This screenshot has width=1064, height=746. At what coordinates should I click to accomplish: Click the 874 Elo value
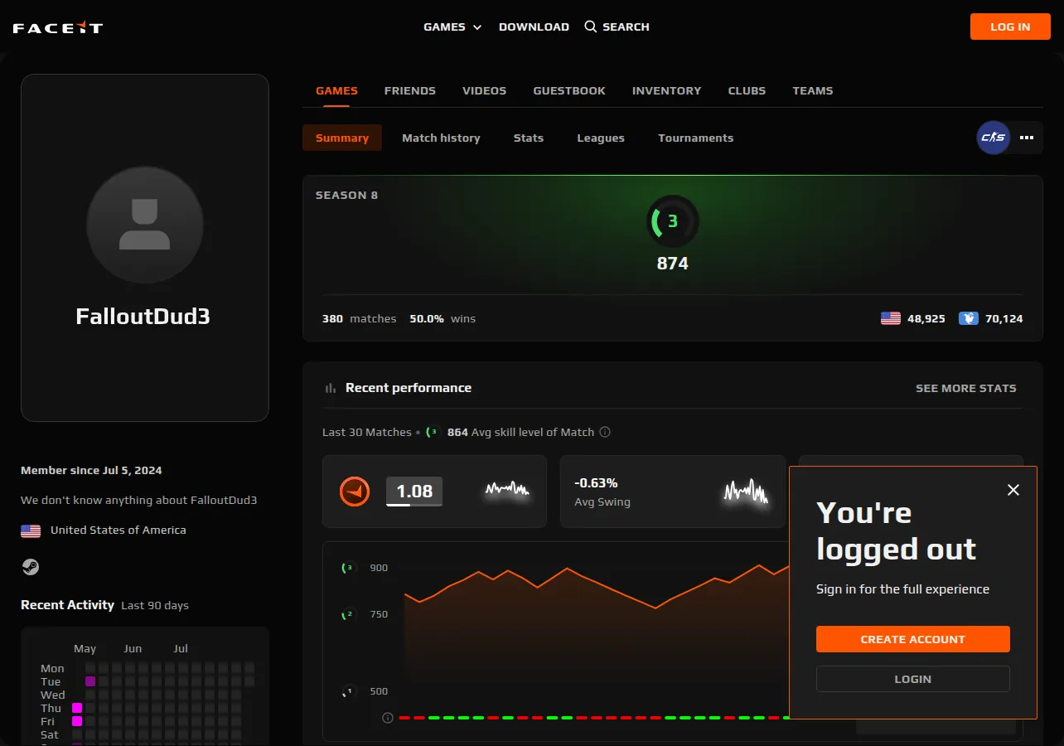coord(673,264)
